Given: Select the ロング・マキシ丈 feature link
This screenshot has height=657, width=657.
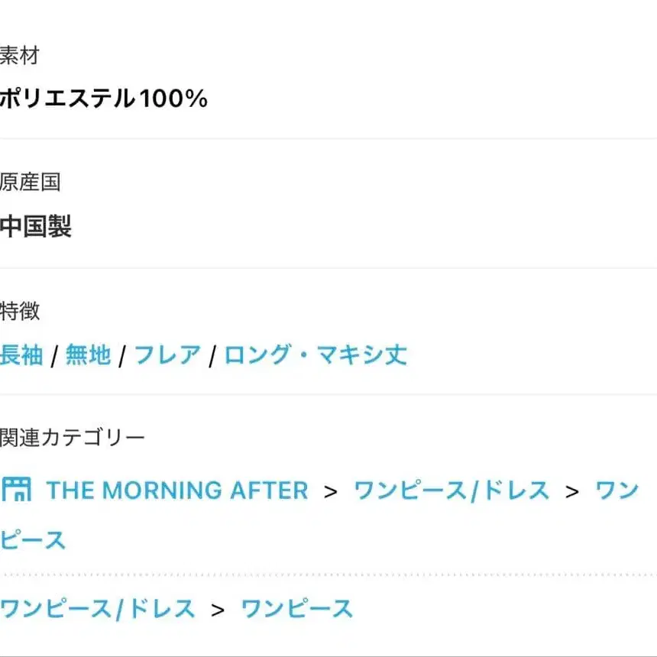Looking at the screenshot, I should (x=316, y=355).
